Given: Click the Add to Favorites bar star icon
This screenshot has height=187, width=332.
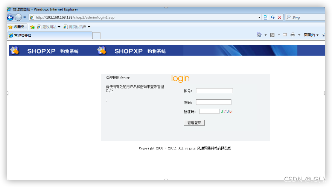Looking at the screenshot, I should click(x=32, y=27).
